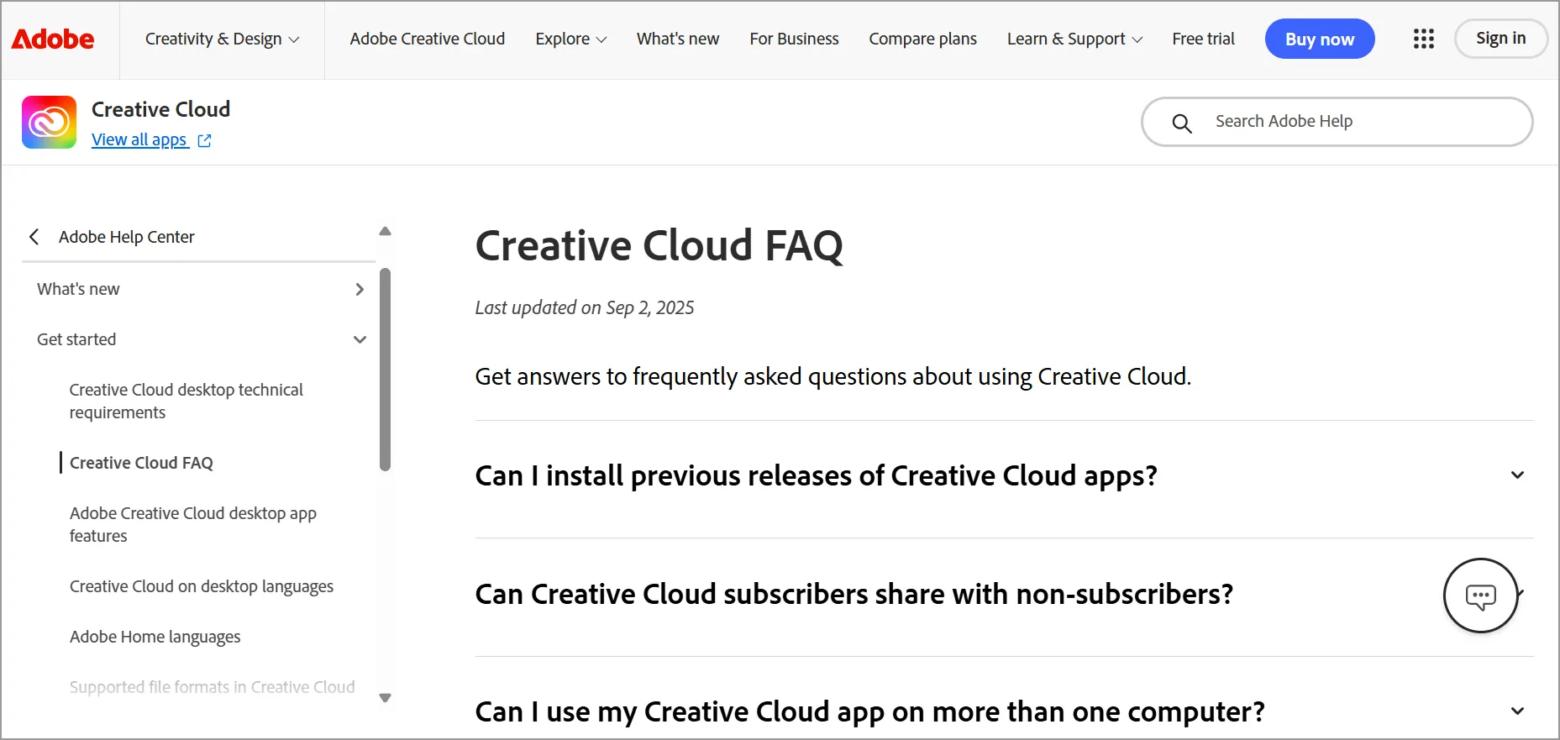
Task: Open Adobe Home languages in sidebar
Action: point(155,637)
